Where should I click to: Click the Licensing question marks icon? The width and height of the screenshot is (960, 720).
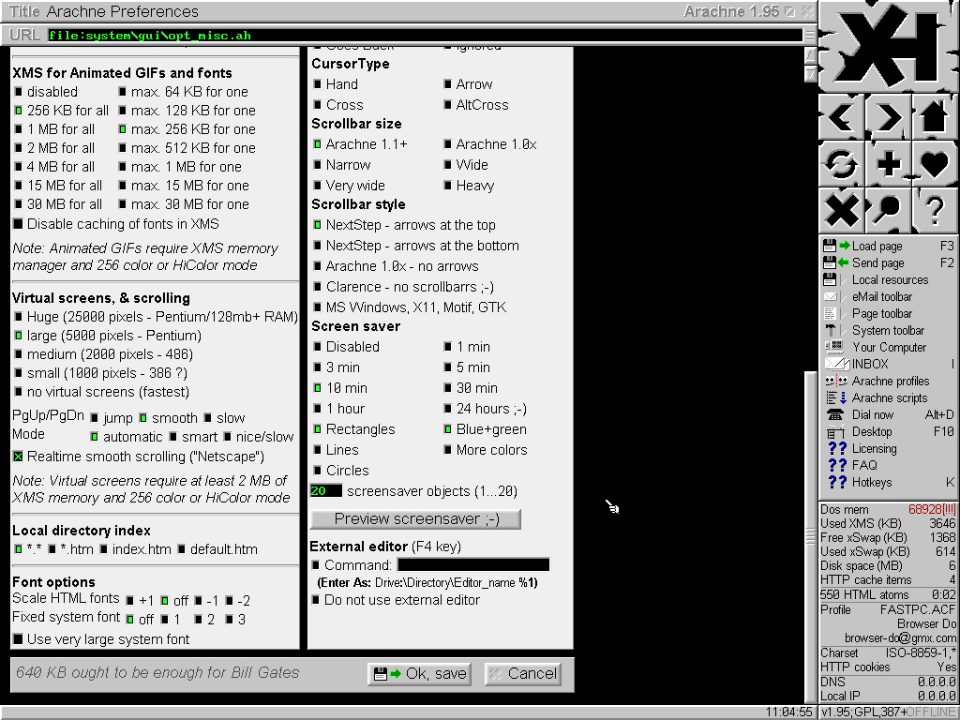(837, 448)
